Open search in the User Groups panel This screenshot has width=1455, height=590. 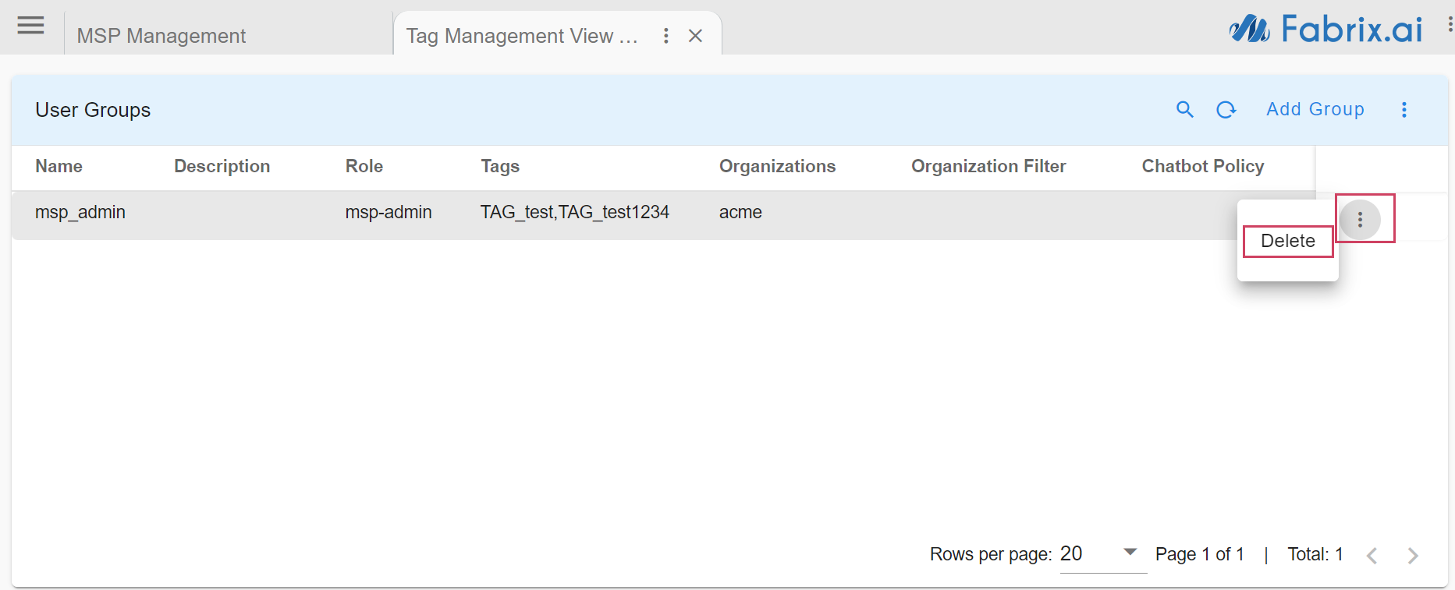coord(1184,110)
